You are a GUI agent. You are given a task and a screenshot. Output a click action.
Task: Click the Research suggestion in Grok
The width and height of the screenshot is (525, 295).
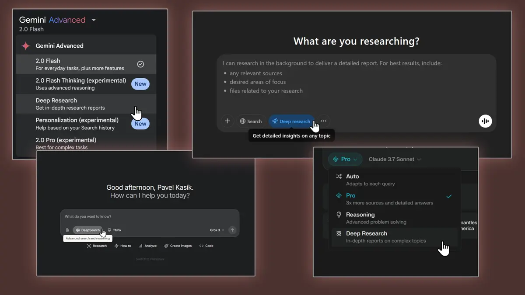pyautogui.click(x=97, y=246)
